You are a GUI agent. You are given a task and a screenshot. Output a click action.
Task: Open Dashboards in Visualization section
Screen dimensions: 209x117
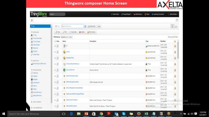point(35,83)
